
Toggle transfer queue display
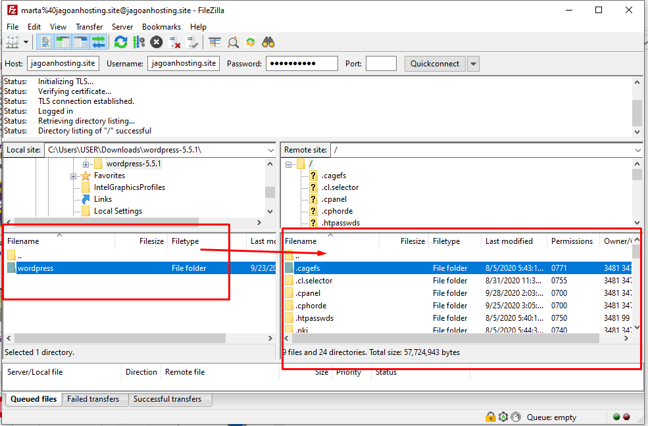[x=99, y=42]
